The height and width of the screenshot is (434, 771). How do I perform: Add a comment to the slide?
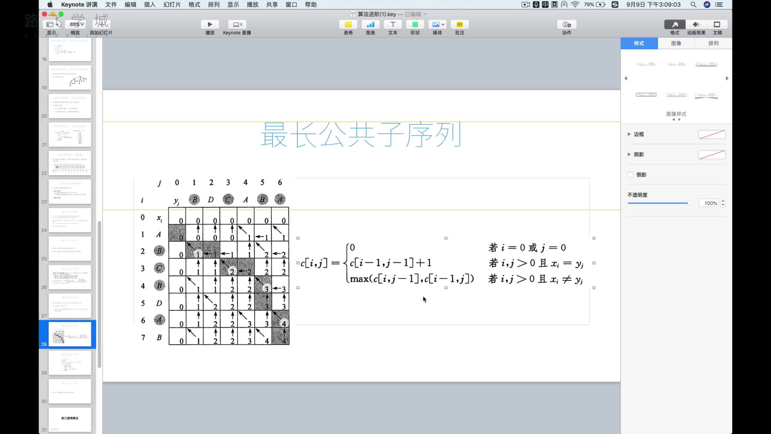point(459,25)
